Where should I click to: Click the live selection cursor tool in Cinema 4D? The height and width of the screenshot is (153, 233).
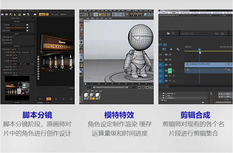click(x=91, y=14)
